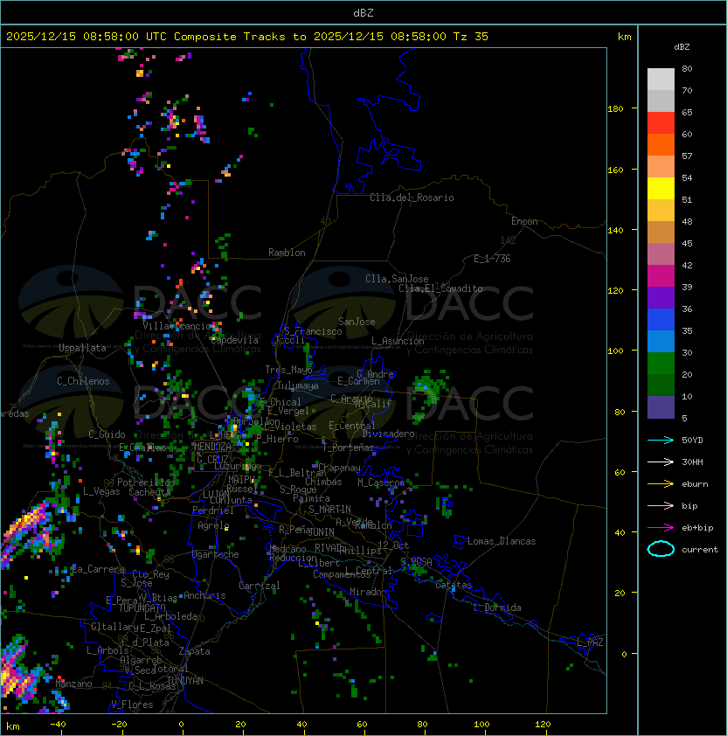Image resolution: width=727 pixels, height=736 pixels.
Task: Click the 'Divisadero' map label
Action: (x=388, y=434)
